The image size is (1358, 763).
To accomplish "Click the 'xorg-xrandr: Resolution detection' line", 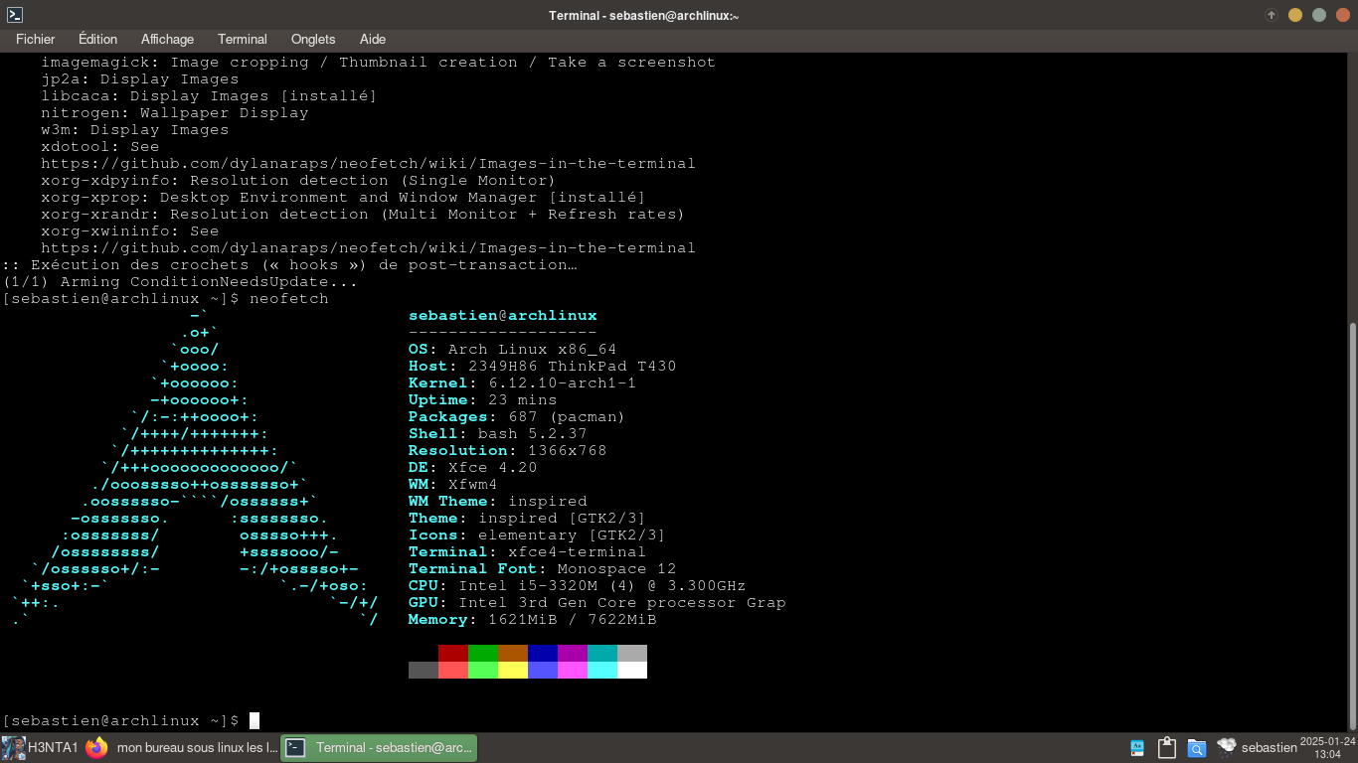I will point(363,214).
